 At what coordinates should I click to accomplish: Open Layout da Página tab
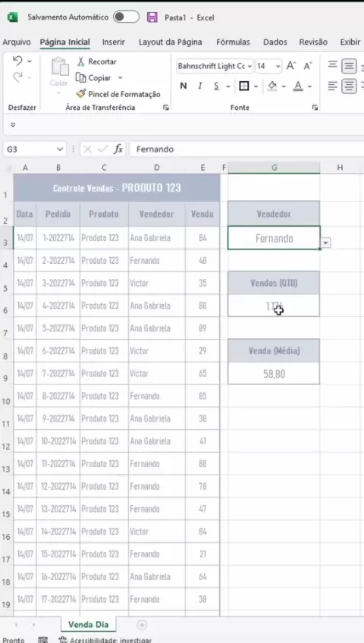coord(170,42)
